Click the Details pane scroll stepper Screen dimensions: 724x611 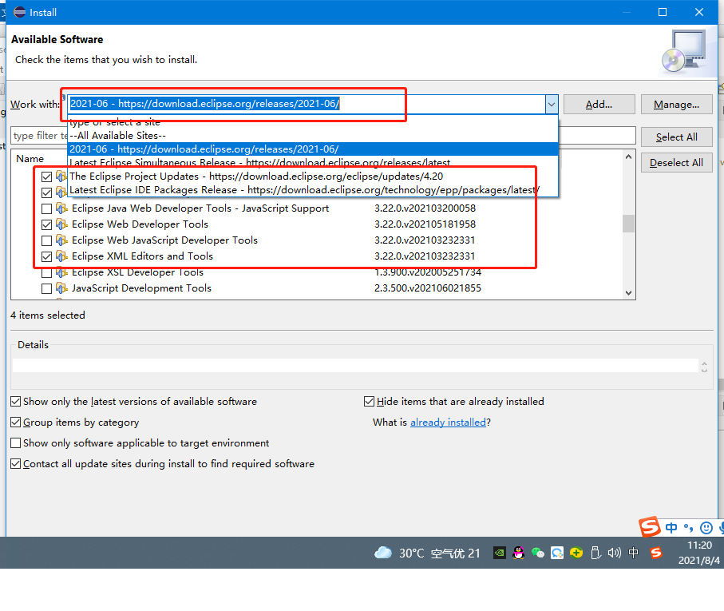(704, 367)
